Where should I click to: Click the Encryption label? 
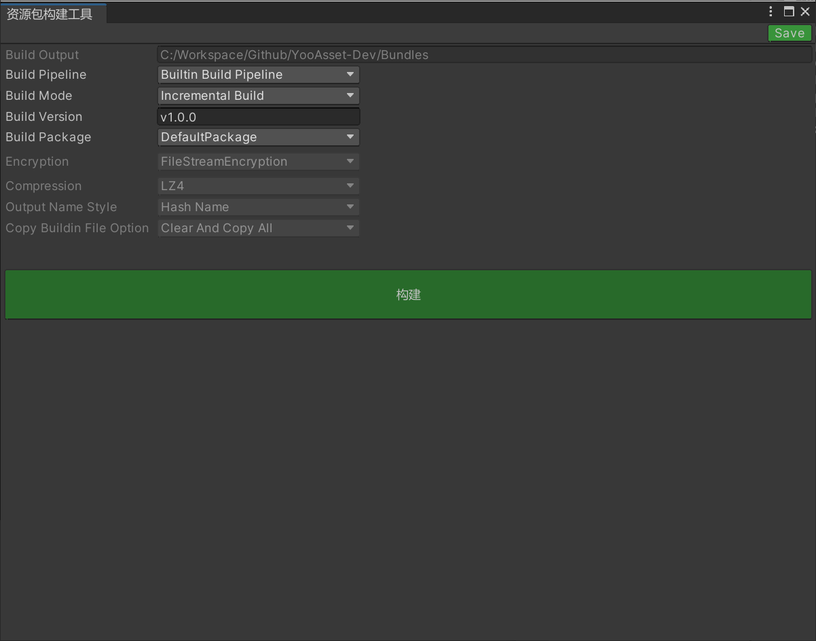(37, 162)
